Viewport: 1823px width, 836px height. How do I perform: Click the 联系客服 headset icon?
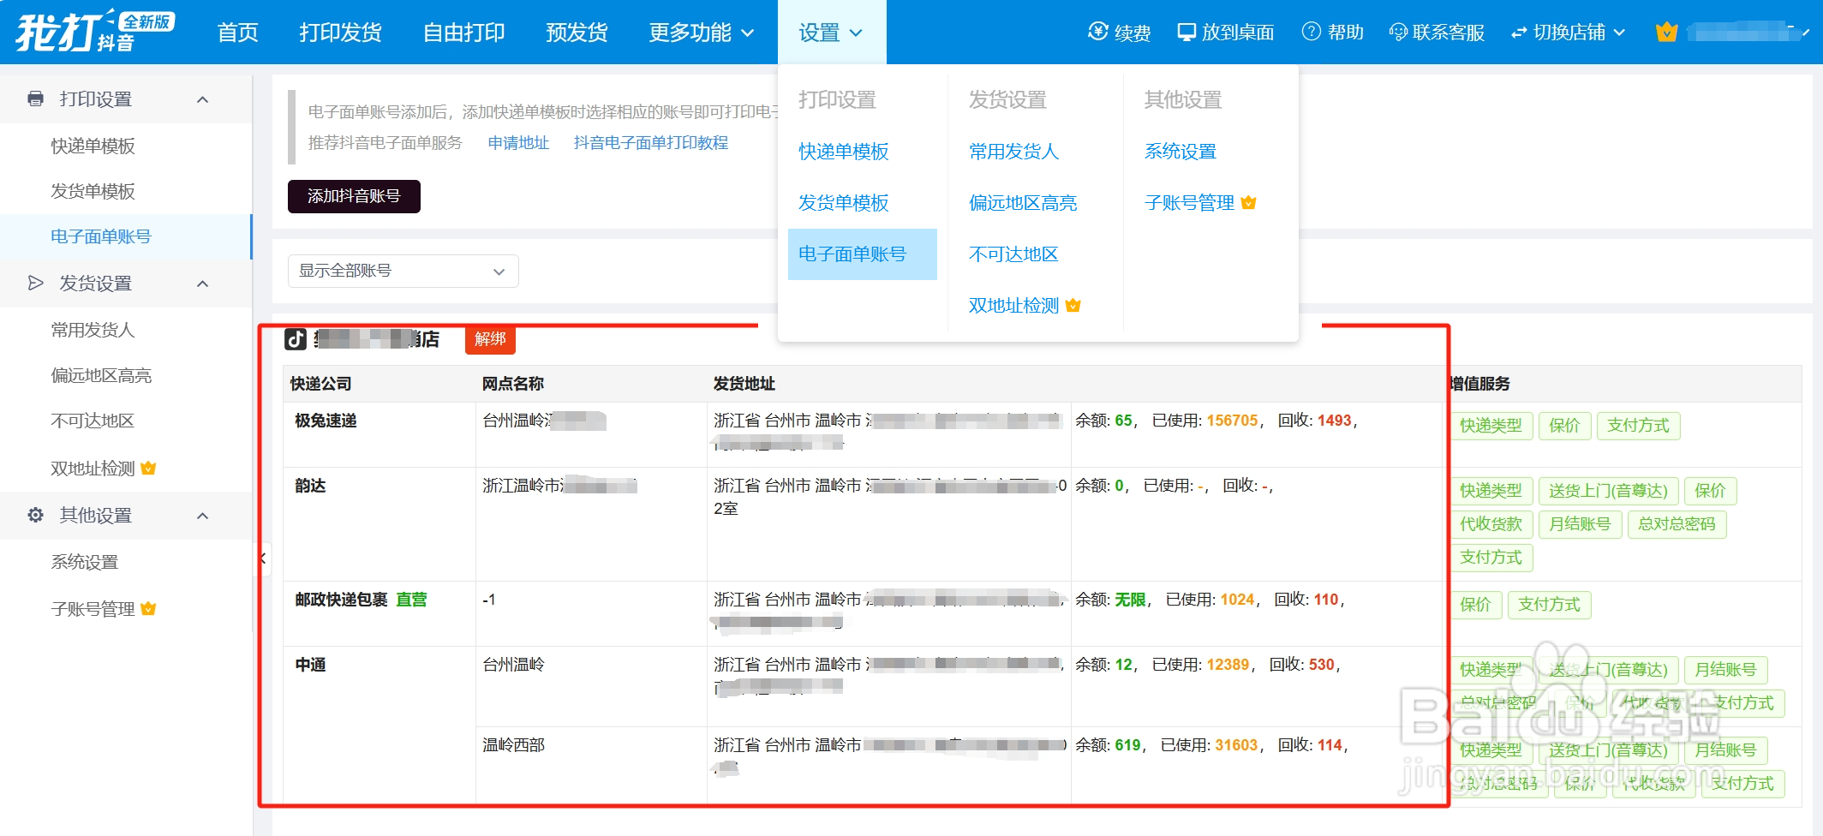(x=1399, y=32)
